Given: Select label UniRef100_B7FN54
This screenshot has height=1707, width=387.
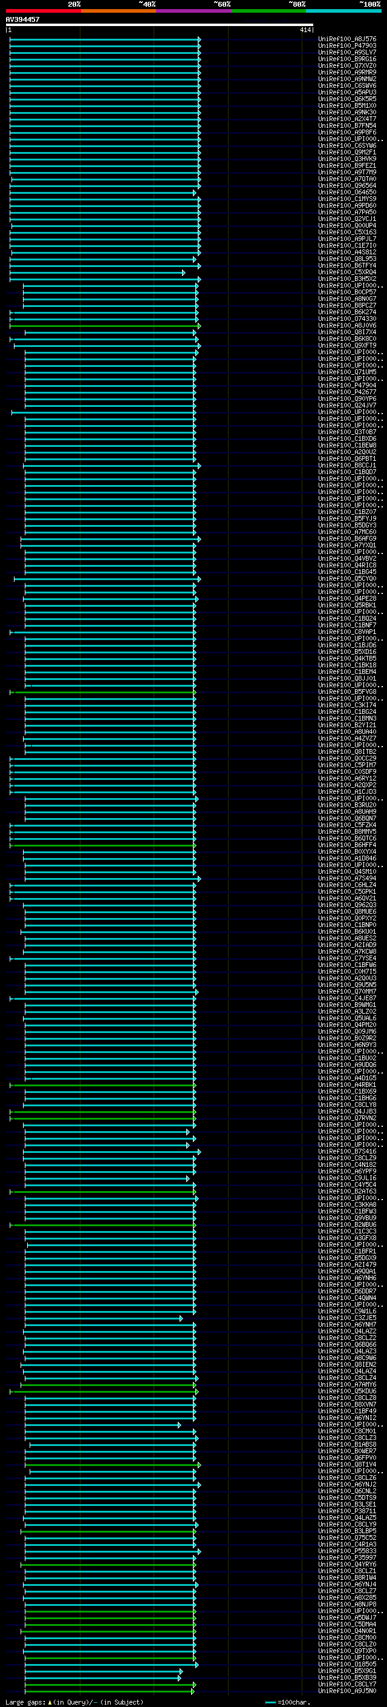Looking at the screenshot, I should pos(347,126).
